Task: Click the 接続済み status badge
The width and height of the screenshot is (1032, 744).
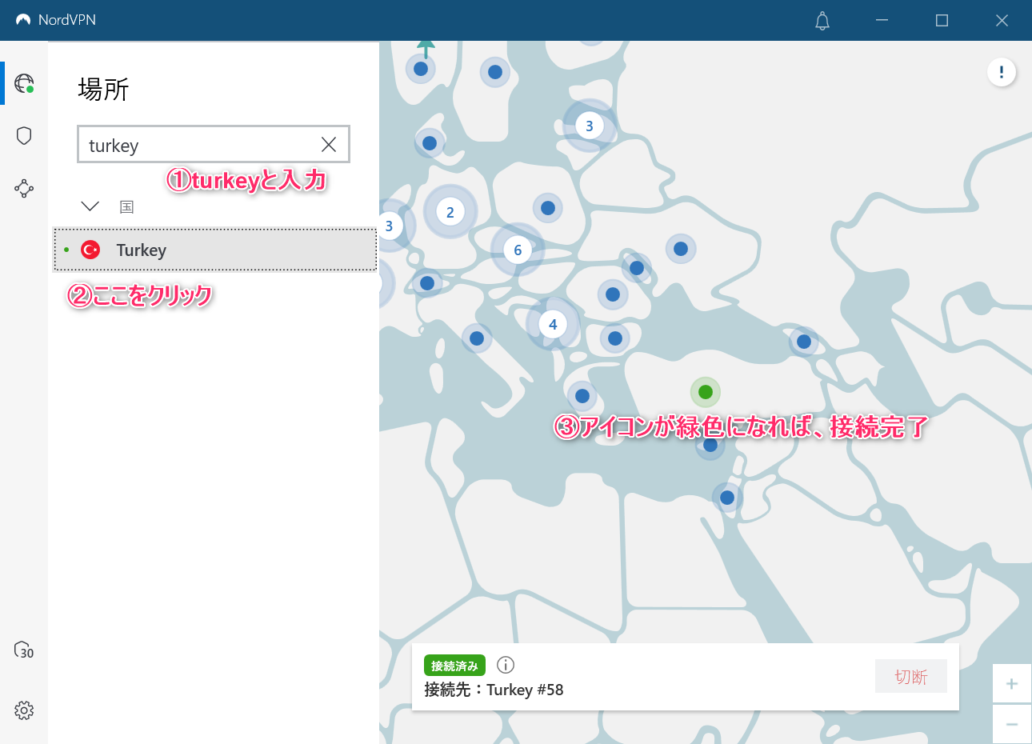Action: 454,666
